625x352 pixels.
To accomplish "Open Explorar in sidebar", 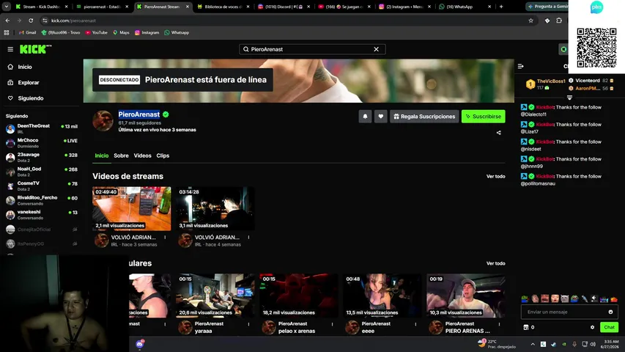I will [29, 83].
